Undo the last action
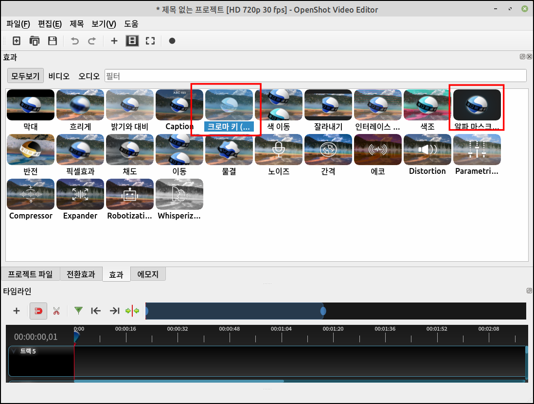Image resolution: width=534 pixels, height=404 pixels. tap(74, 41)
